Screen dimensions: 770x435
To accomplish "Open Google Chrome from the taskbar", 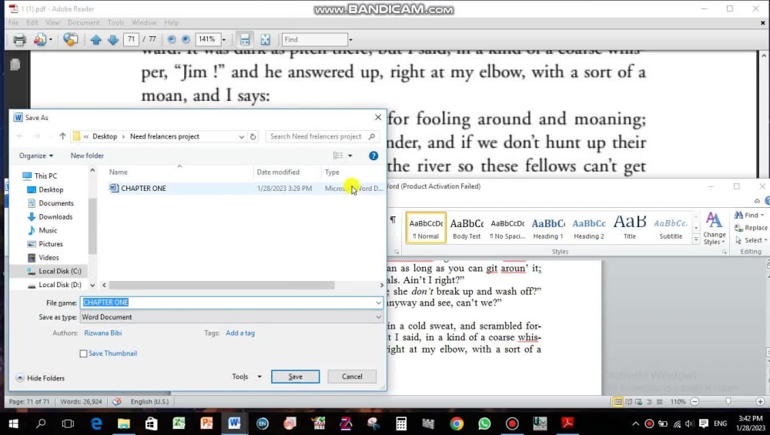I will [x=456, y=423].
